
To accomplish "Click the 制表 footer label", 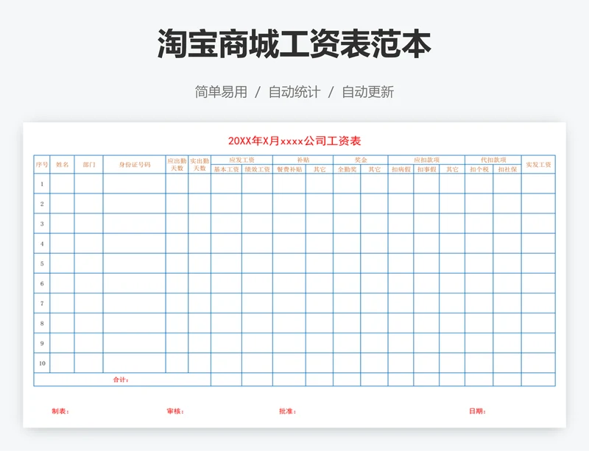I will click(x=60, y=411).
